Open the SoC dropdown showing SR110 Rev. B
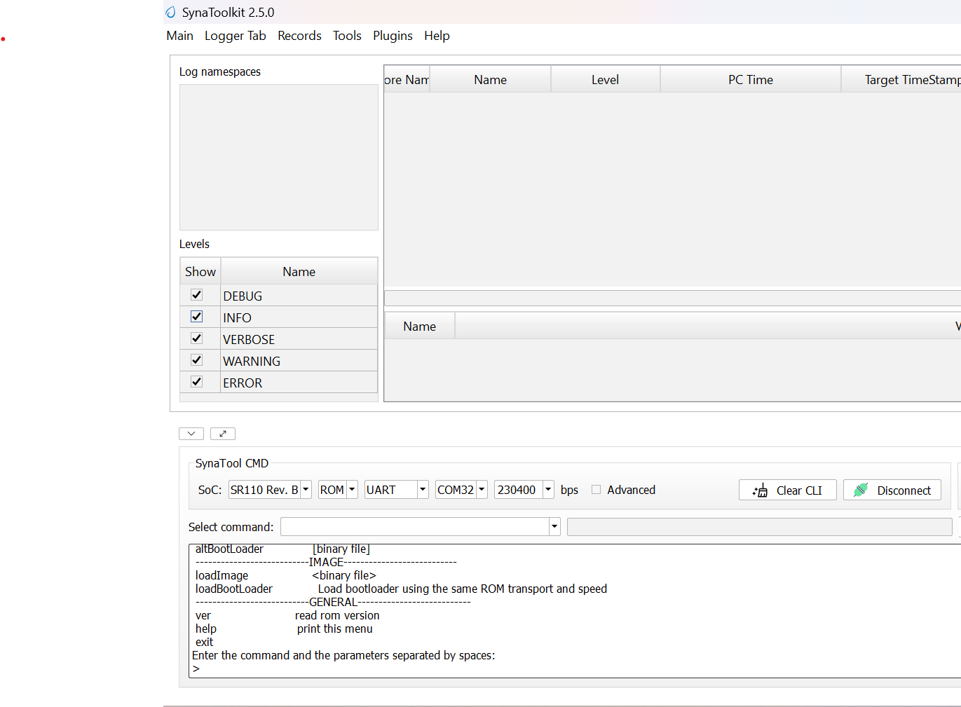The height and width of the screenshot is (707, 961). point(270,490)
